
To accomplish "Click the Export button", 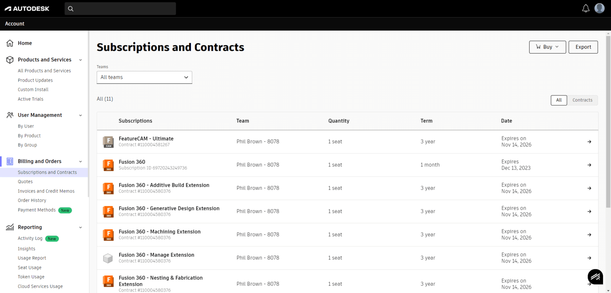I will tap(583, 47).
